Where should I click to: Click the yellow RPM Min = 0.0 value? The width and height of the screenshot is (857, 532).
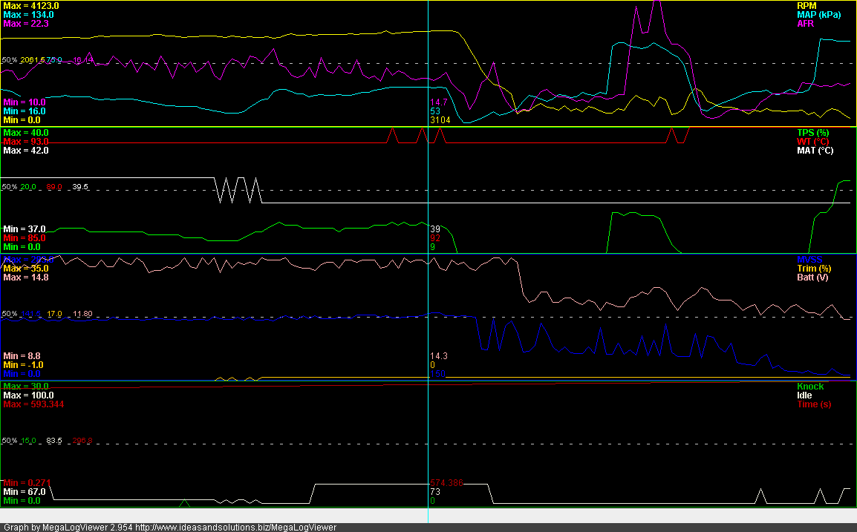22,119
